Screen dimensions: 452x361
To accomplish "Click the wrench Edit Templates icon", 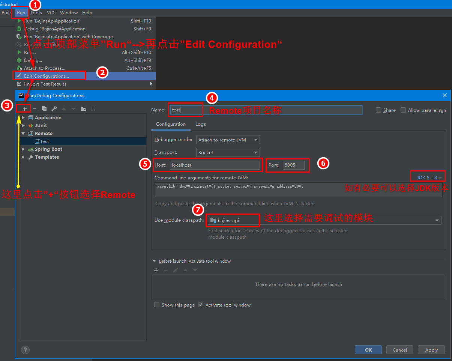I will [x=54, y=109].
